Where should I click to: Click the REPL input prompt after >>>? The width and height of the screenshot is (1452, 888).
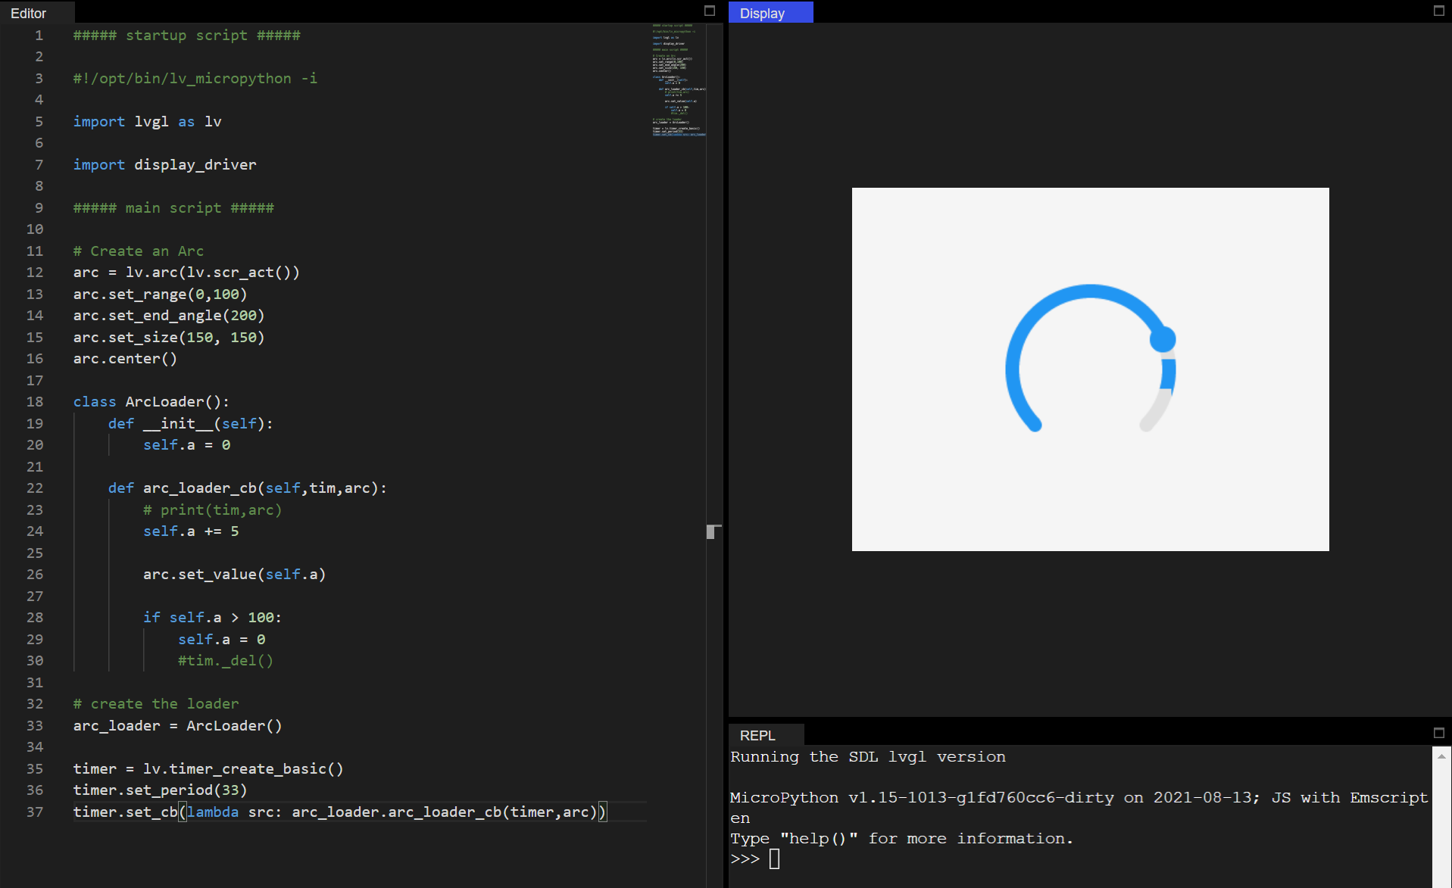click(x=774, y=858)
